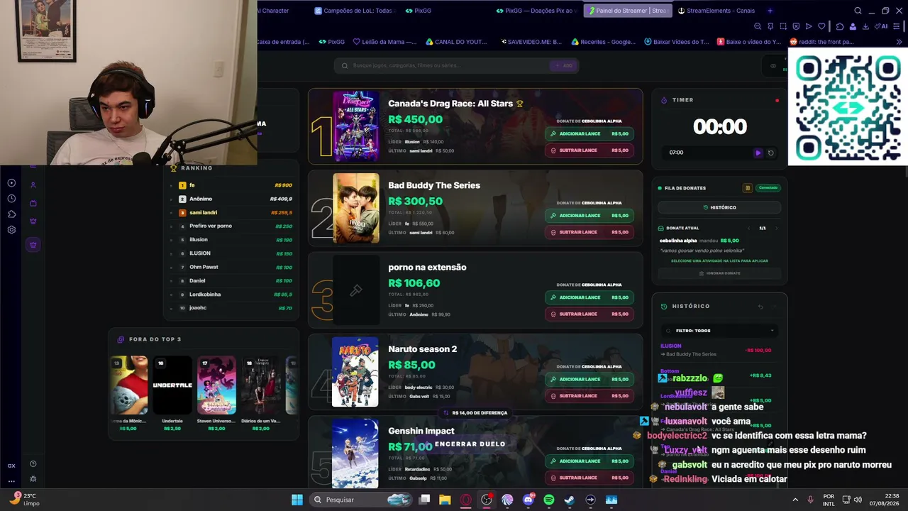Undo the last history action with the arrow icon
Viewport: 908px width, 511px height.
pyautogui.click(x=760, y=307)
